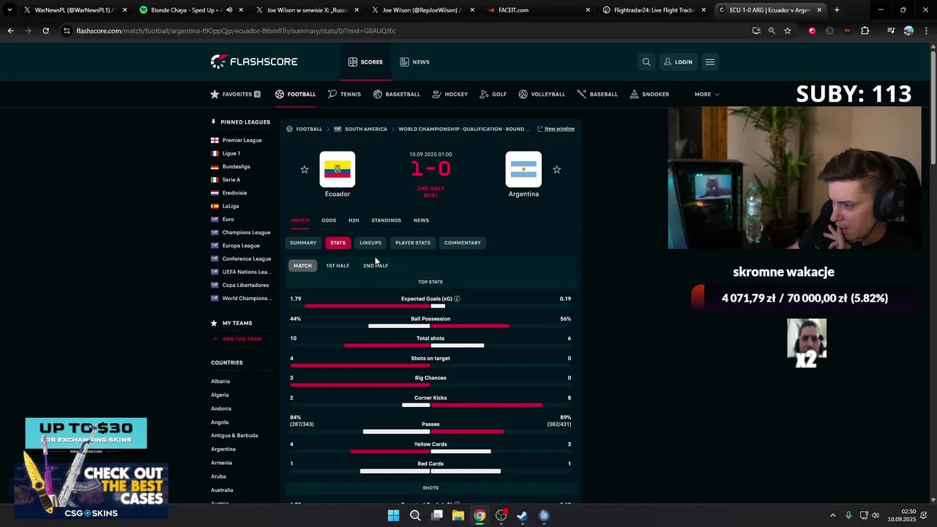Bookmark this page with star icon
The width and height of the screenshot is (937, 527).
(788, 31)
